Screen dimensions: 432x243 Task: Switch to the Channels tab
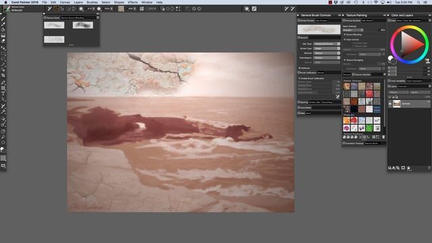coord(402,86)
